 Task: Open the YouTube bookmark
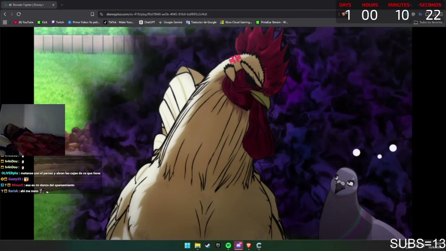point(24,22)
